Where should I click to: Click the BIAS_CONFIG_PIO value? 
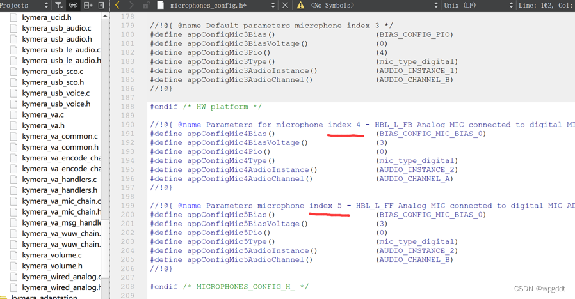(415, 34)
